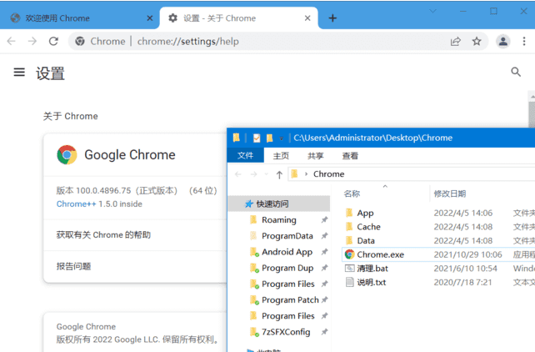535x352 pixels.
Task: Open Chrome's three-dot main menu
Action: 524,42
